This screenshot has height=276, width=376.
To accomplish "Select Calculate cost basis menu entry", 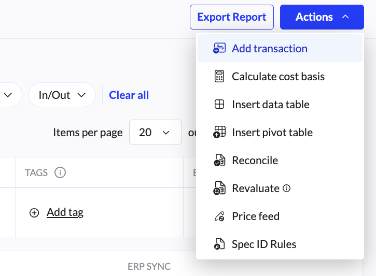I will coord(278,77).
